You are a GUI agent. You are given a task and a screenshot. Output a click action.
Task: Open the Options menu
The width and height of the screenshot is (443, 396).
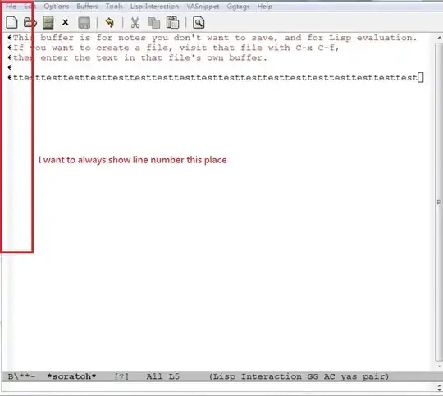(x=57, y=7)
